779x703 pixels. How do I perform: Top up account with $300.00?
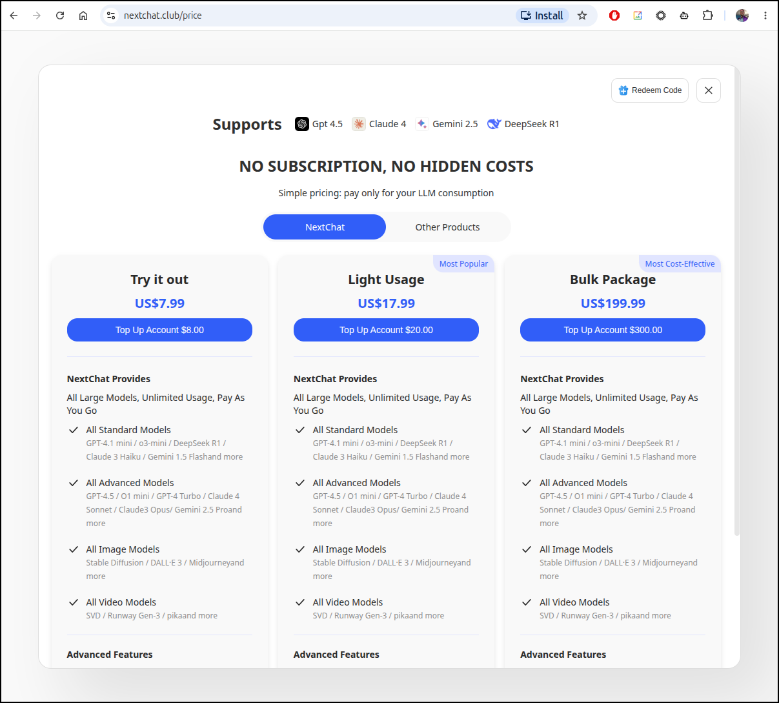(612, 330)
